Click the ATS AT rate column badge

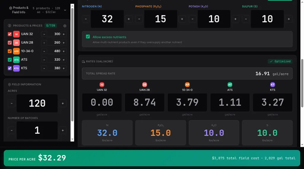[230, 84]
